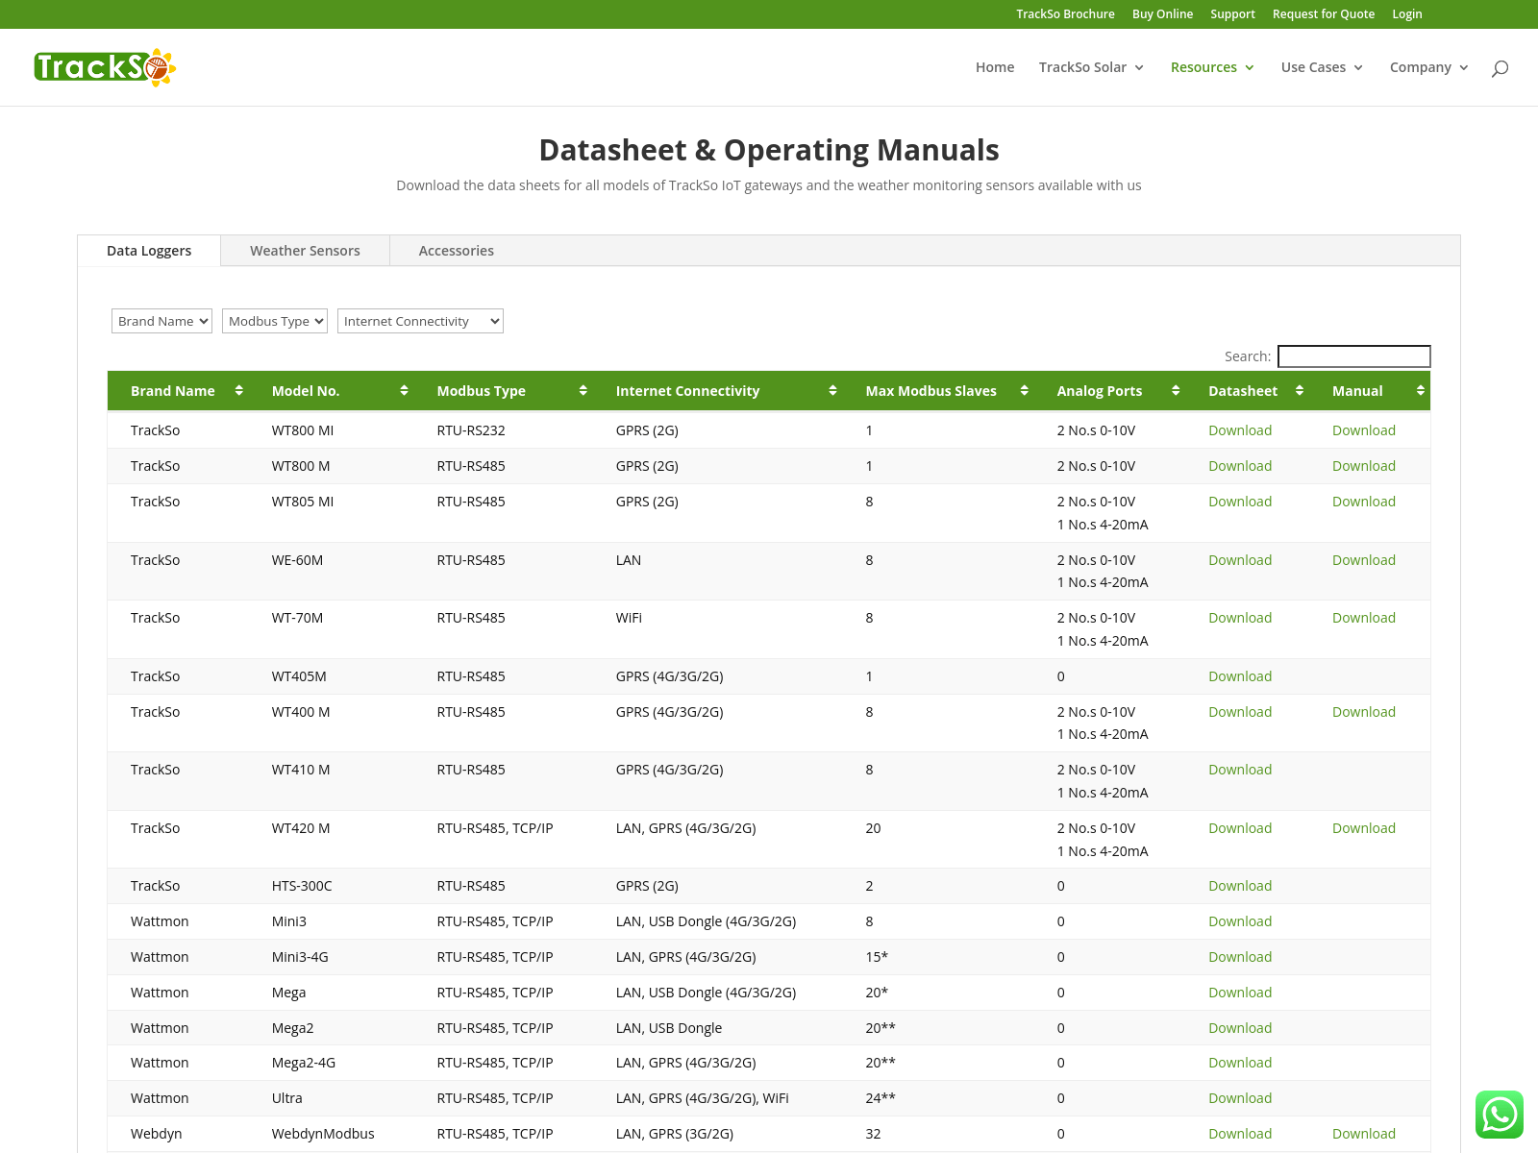The width and height of the screenshot is (1538, 1153).
Task: Go to the Home page
Action: [x=995, y=67]
